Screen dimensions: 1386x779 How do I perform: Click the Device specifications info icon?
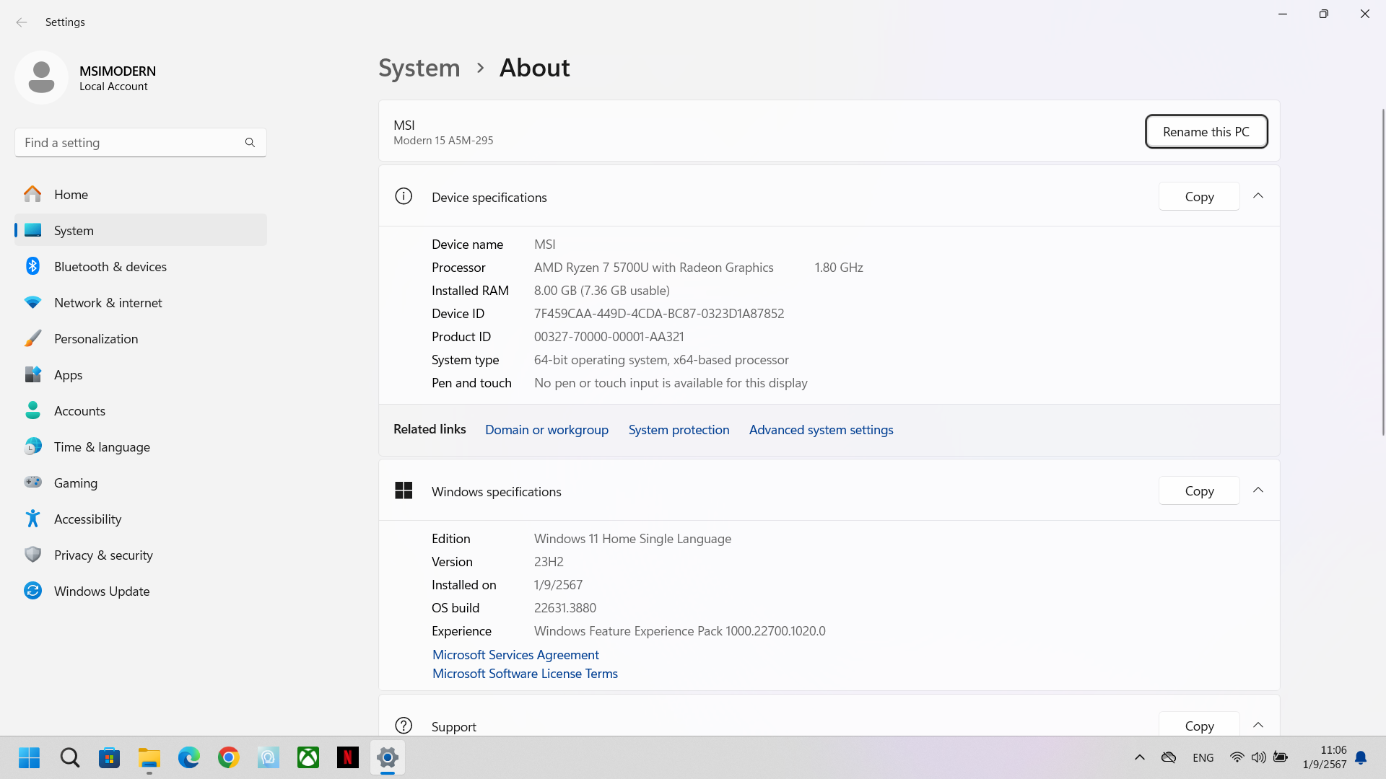click(x=404, y=196)
